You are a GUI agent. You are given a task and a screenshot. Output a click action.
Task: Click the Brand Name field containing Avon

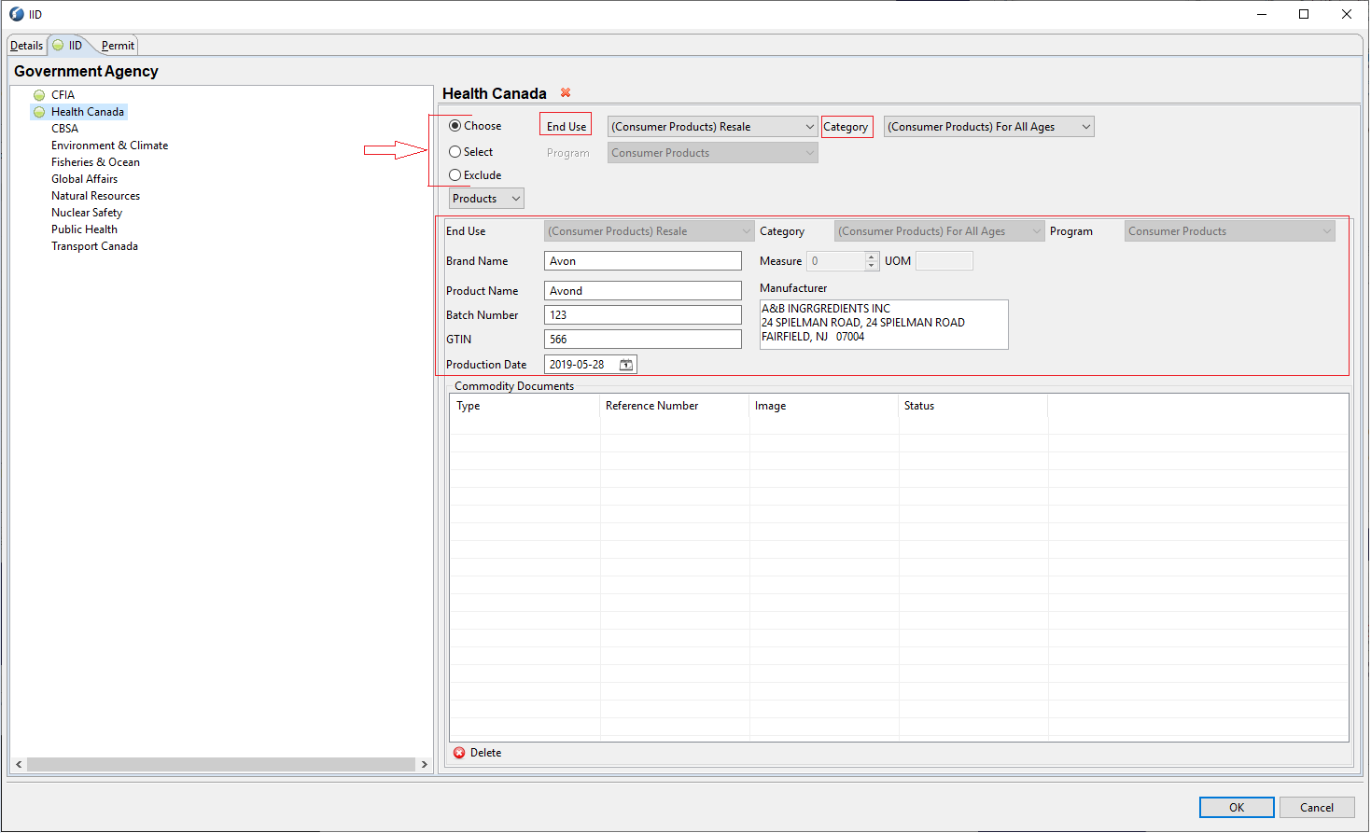(x=643, y=261)
